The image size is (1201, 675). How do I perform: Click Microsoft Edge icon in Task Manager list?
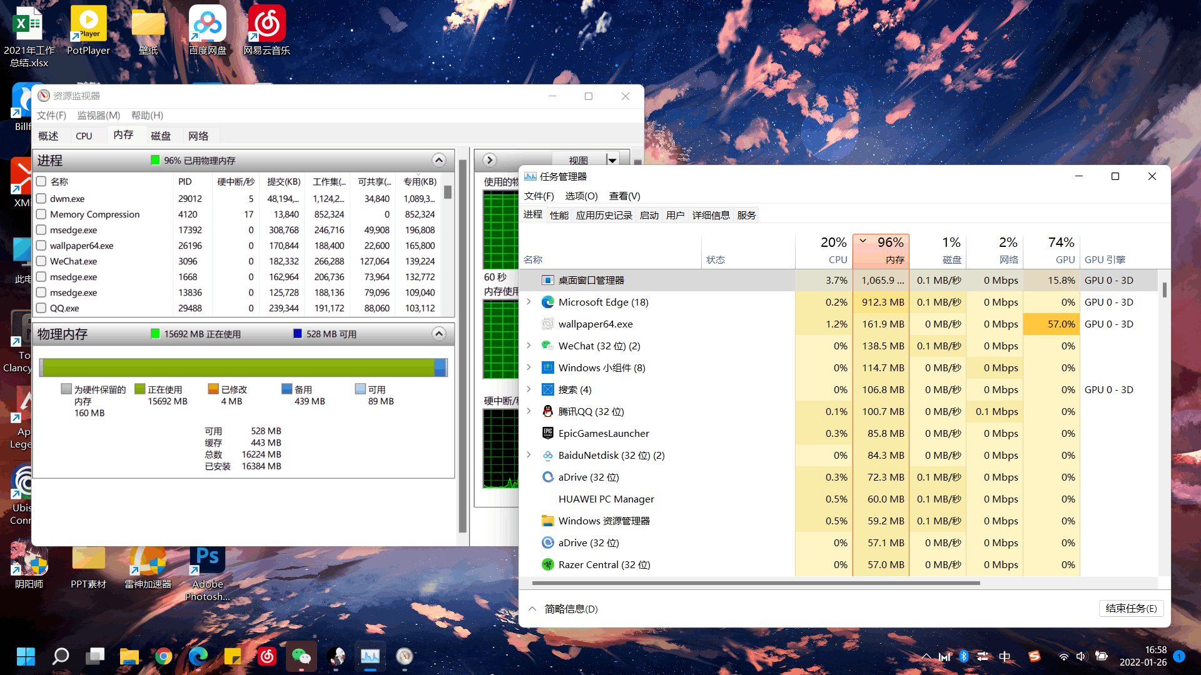(548, 302)
